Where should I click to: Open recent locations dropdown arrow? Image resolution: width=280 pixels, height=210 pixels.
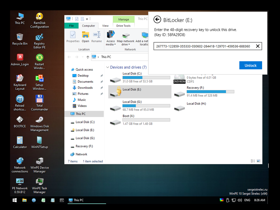83,57
